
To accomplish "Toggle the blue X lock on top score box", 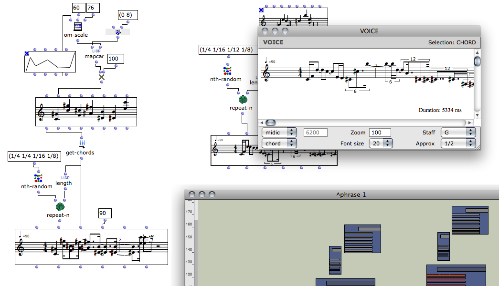I will tap(261, 10).
